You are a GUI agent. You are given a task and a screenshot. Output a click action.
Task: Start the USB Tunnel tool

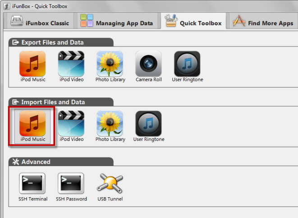110,187
